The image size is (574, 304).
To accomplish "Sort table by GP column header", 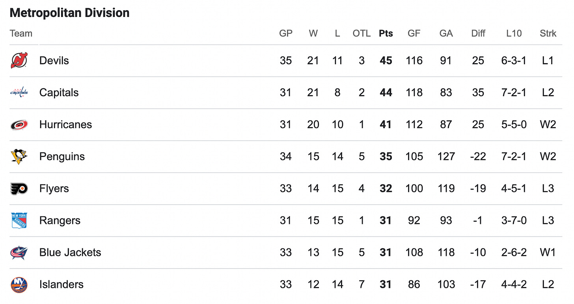I will (286, 34).
